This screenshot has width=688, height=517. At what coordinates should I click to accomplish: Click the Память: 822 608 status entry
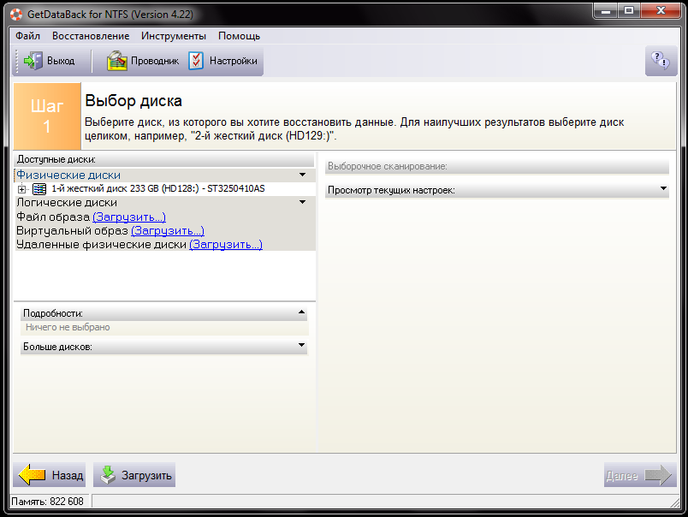pyautogui.click(x=47, y=502)
